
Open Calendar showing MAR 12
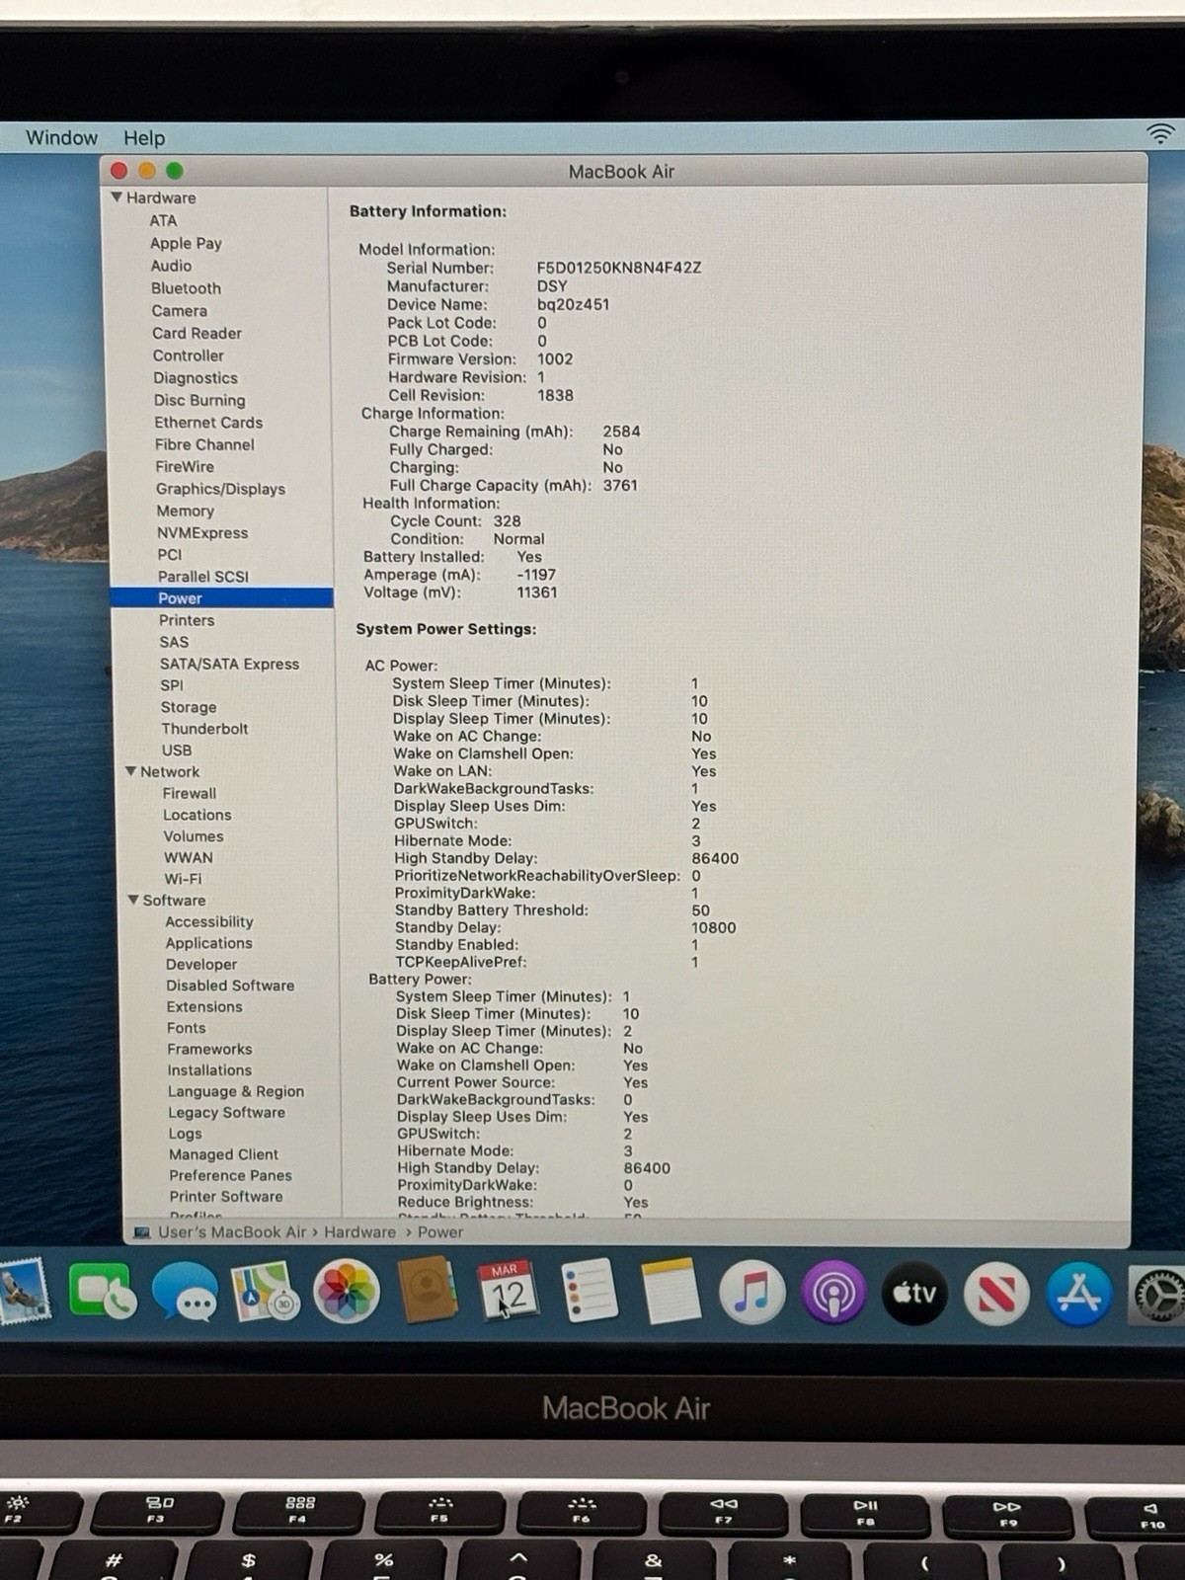508,1291
